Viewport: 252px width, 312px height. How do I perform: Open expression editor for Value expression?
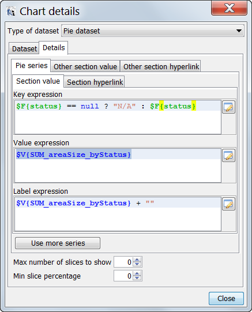[228, 156]
